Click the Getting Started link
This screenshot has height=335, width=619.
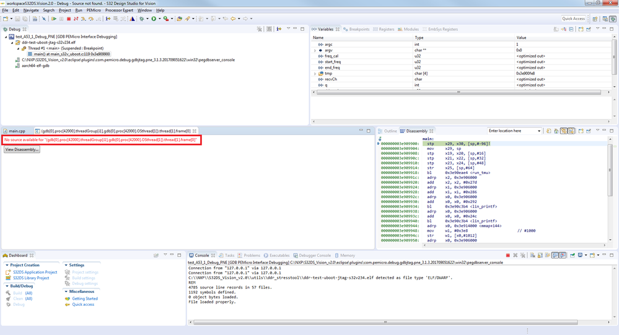84,298
